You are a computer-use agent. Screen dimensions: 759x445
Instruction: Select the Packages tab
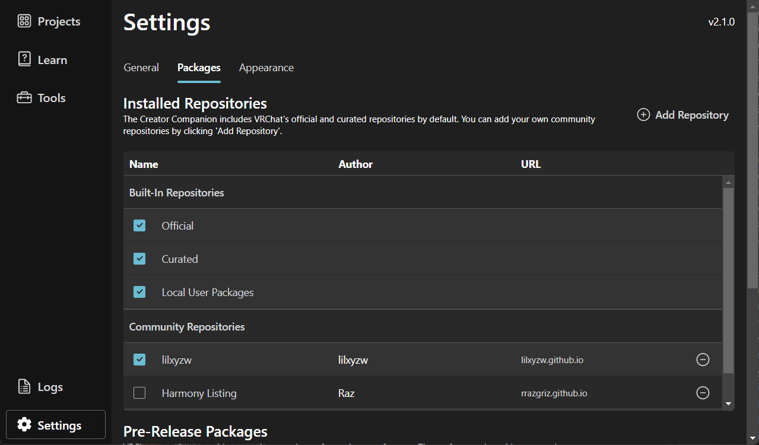199,68
